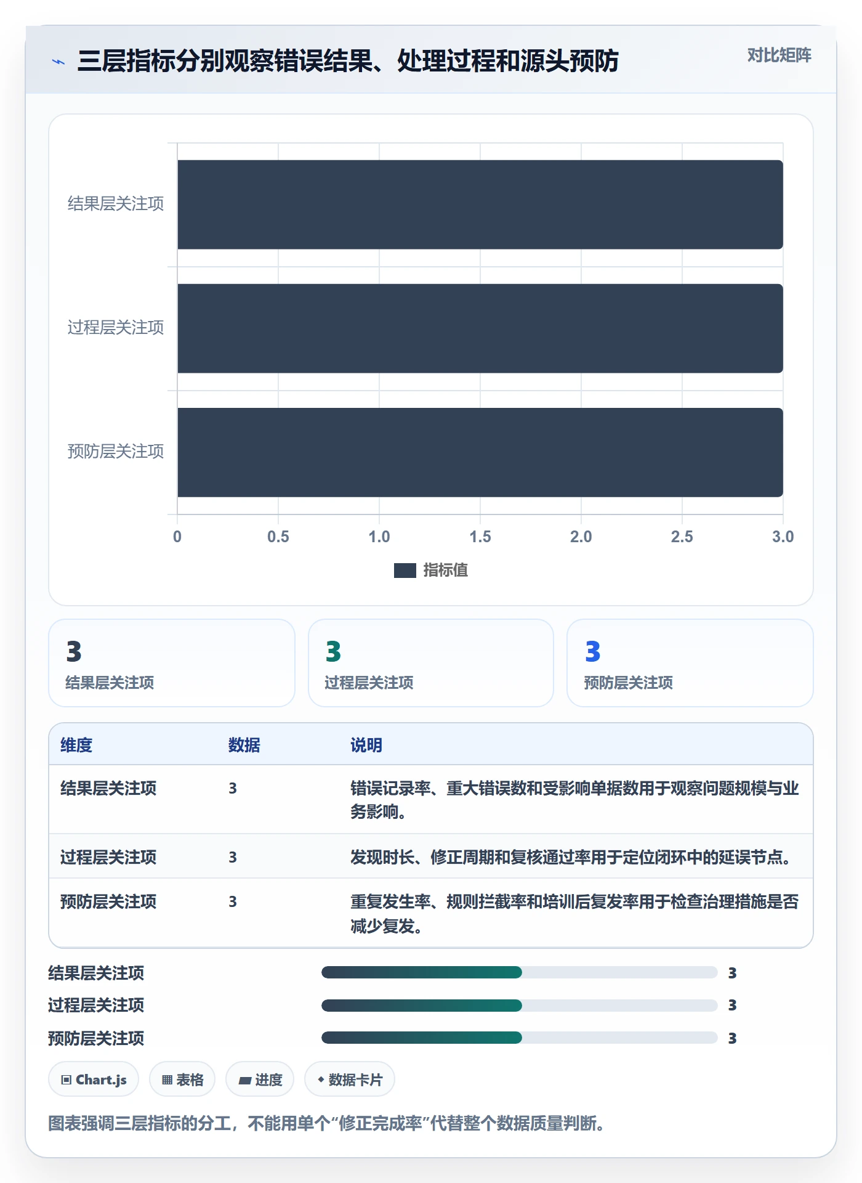The image size is (862, 1183).
Task: Click the main title 三层指标分别观察错误结果
Action: point(348,61)
